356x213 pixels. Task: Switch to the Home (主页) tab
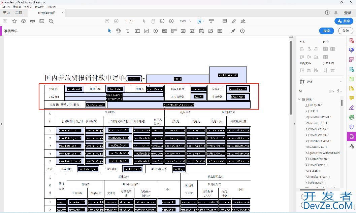(6, 13)
